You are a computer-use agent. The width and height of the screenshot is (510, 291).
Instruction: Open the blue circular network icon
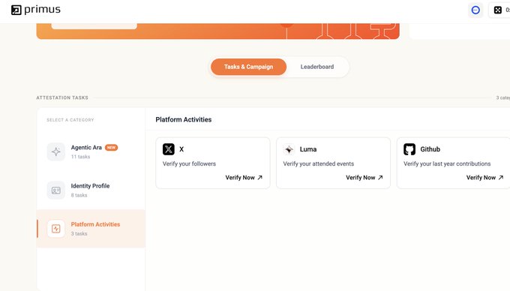(x=475, y=10)
